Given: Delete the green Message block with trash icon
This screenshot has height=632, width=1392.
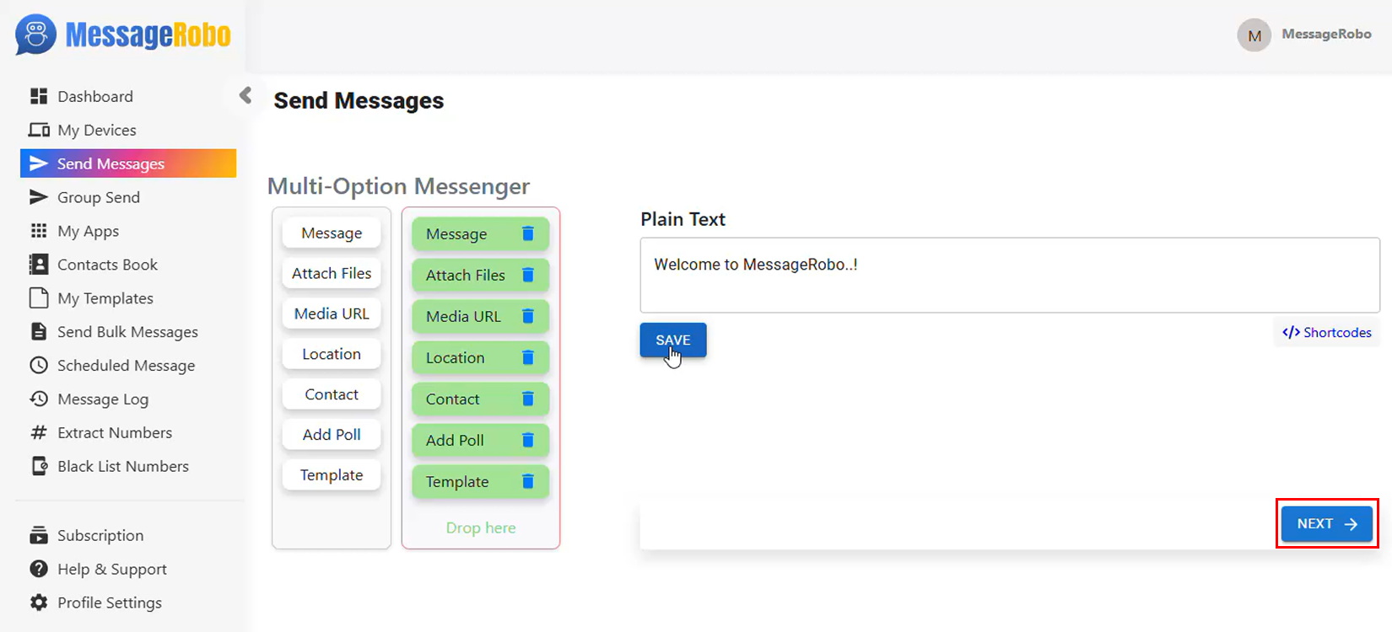Looking at the screenshot, I should click(528, 233).
